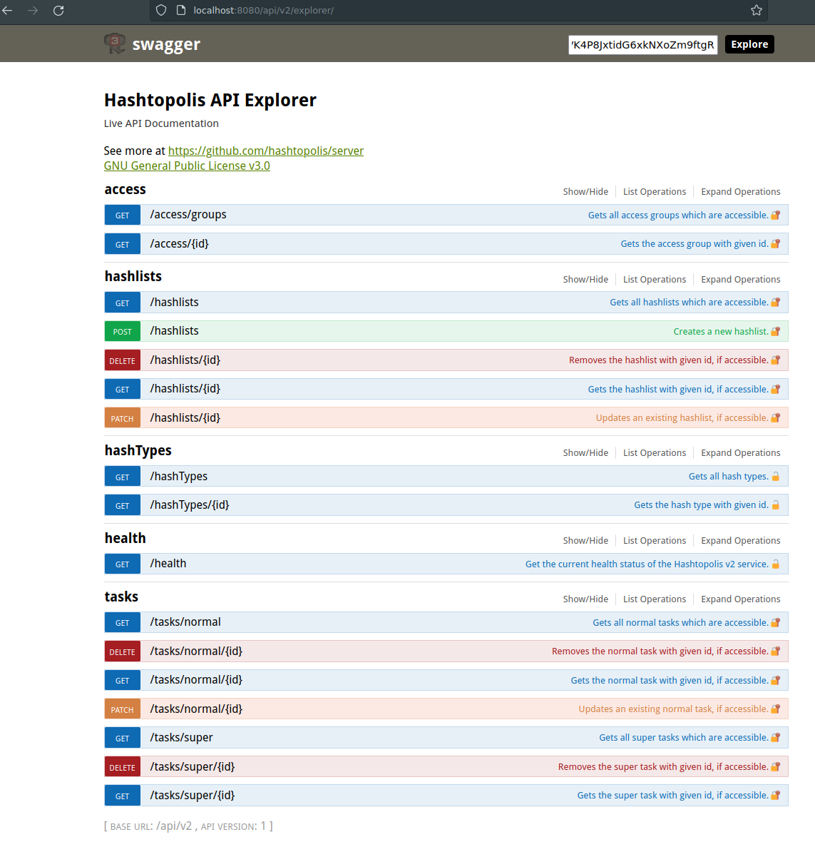Click lock icon on GET /access/groups row
815x842 pixels.
775,215
